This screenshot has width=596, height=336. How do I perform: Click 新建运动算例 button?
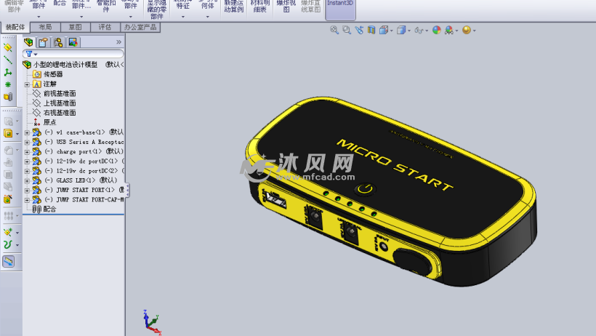233,7
